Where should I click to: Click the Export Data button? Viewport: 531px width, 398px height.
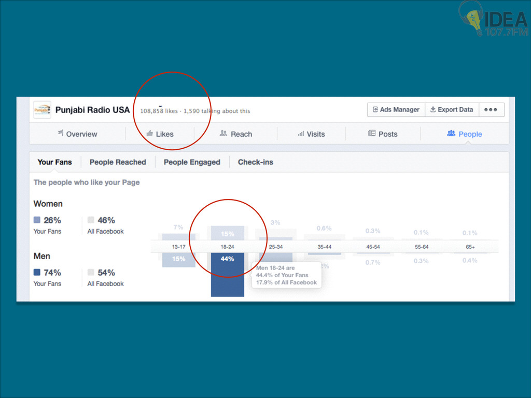[x=452, y=110]
